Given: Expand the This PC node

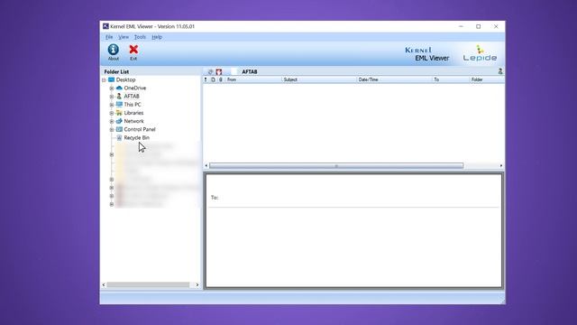Looking at the screenshot, I should click(x=112, y=105).
